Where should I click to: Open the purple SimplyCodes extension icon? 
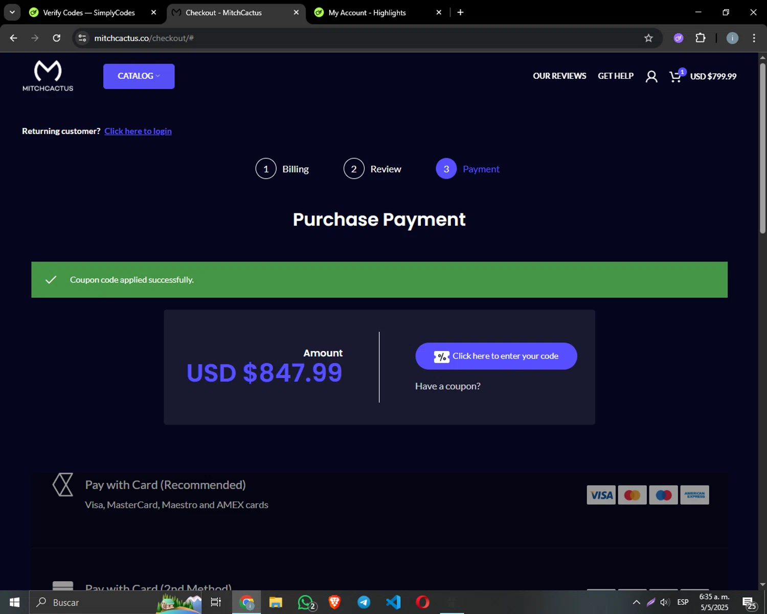pos(679,38)
